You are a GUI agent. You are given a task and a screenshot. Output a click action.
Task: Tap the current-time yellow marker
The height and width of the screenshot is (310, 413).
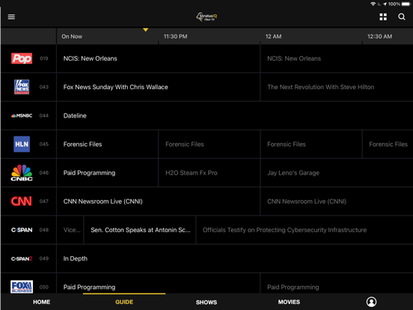[x=145, y=30]
